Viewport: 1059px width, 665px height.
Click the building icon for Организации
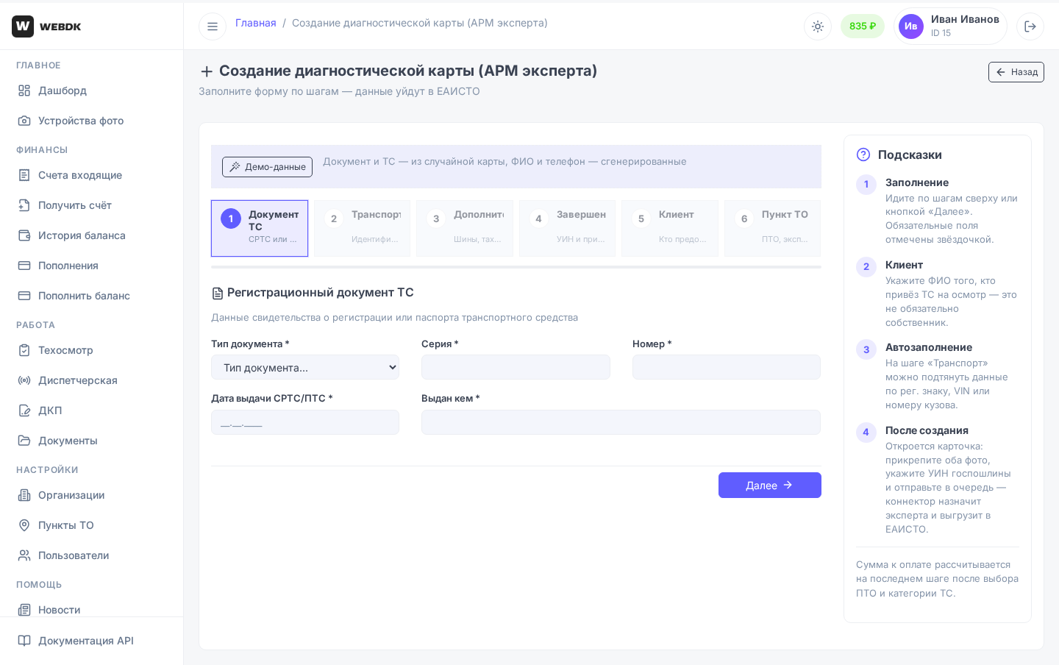point(24,495)
